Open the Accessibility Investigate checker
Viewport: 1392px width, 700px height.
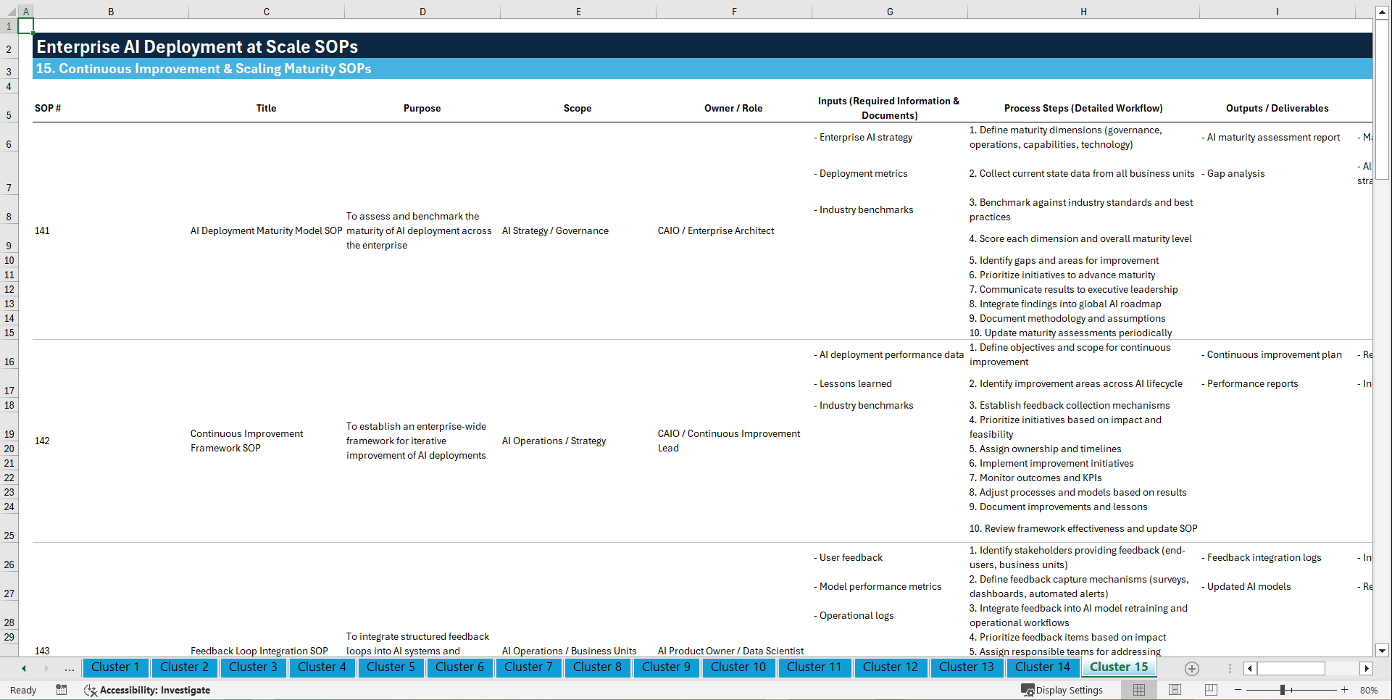tap(148, 690)
